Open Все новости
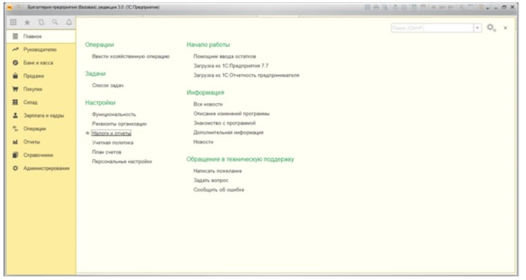 pos(207,104)
